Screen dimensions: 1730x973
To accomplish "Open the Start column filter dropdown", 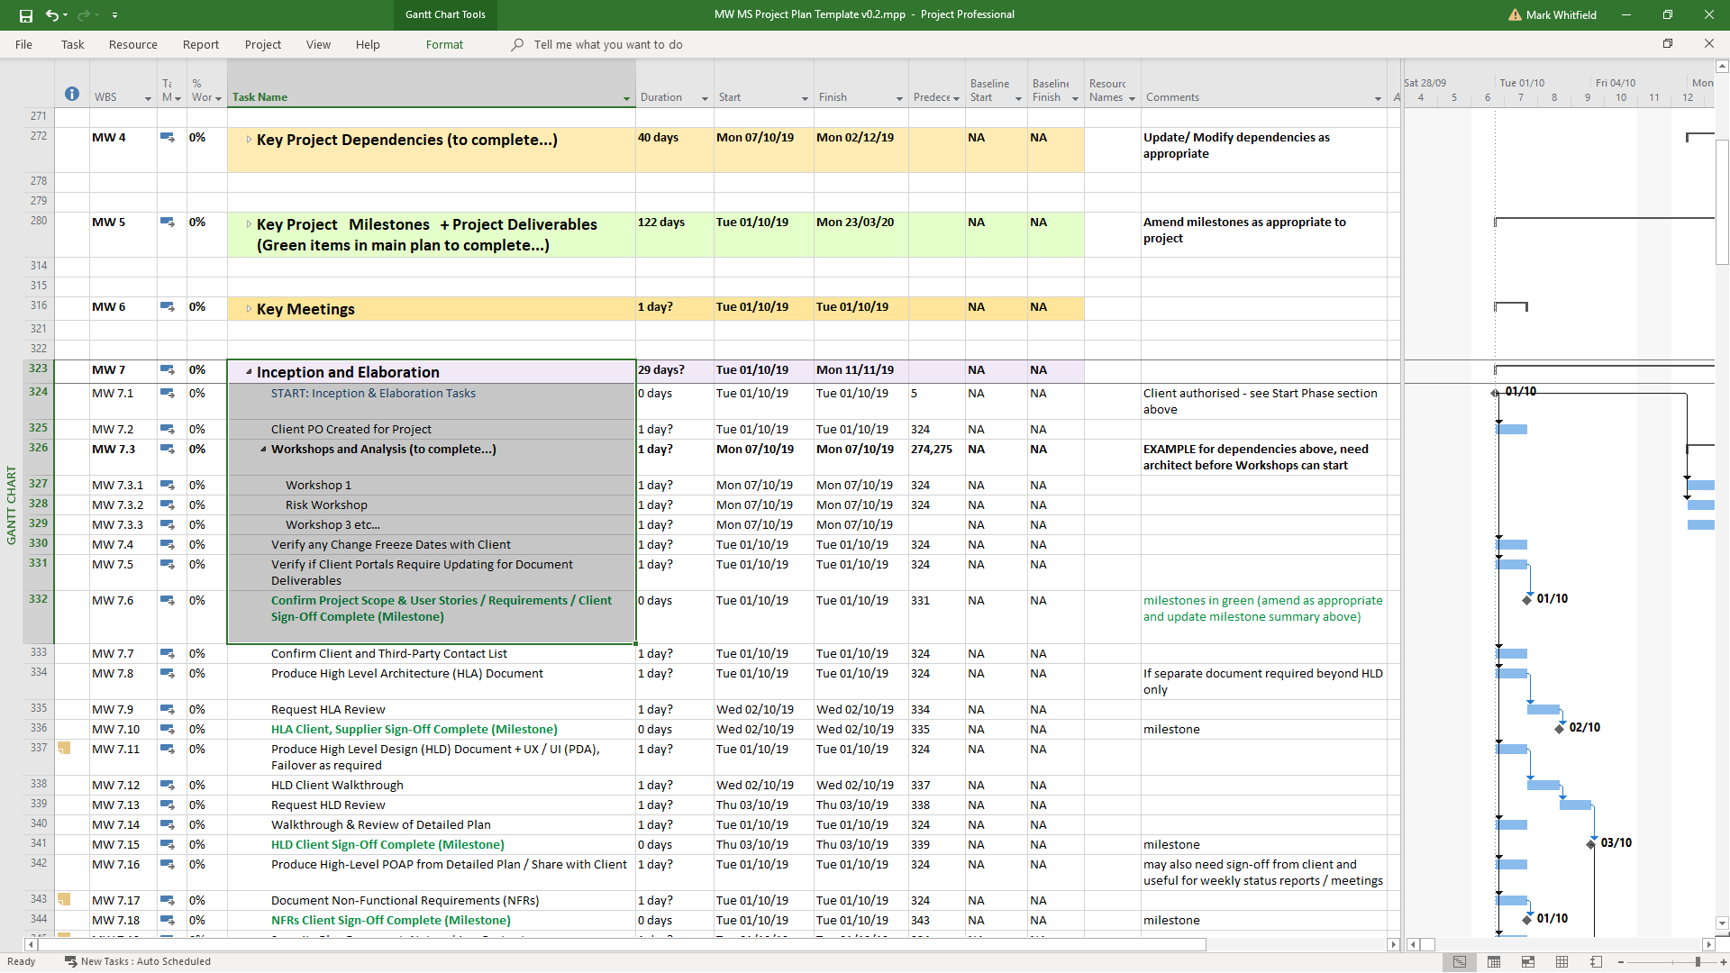I will [x=805, y=98].
